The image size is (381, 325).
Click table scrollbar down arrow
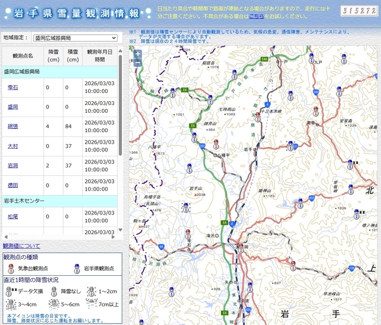[120, 230]
